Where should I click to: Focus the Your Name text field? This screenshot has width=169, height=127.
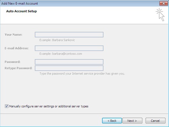(x=69, y=35)
